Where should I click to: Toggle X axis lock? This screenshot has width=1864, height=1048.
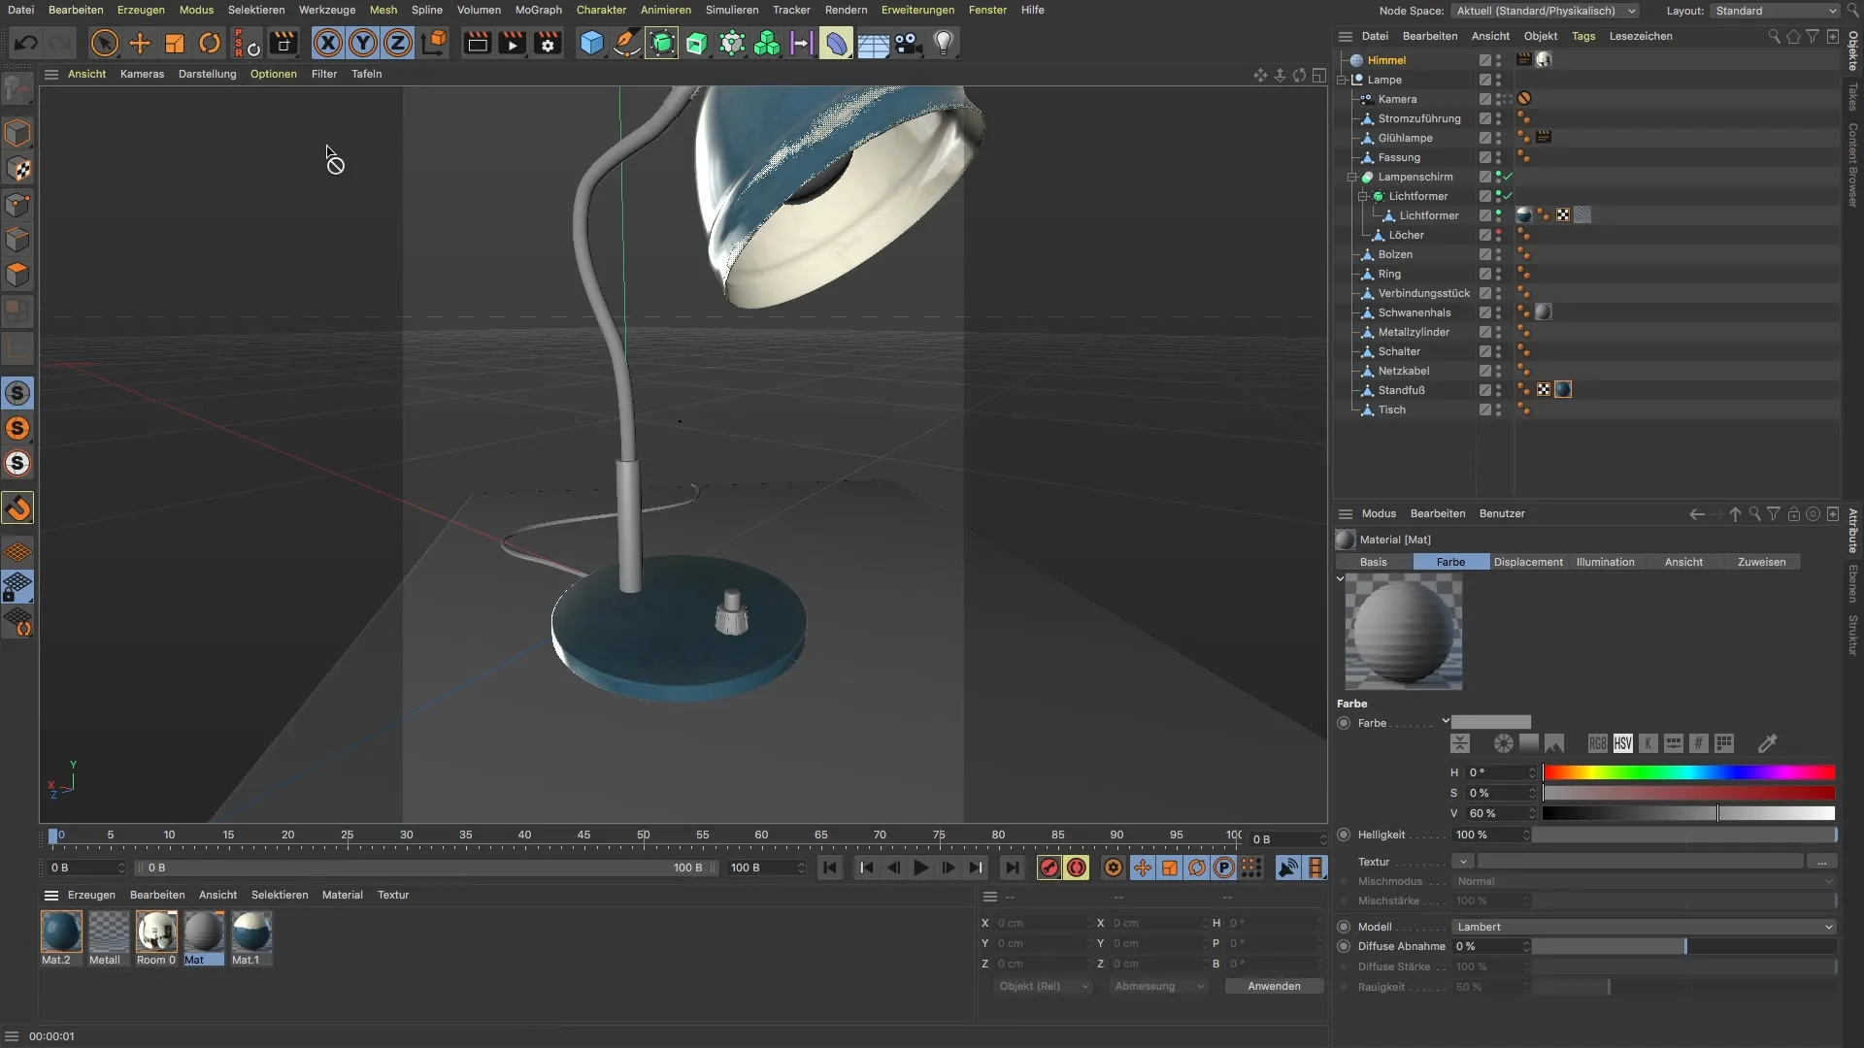328,43
